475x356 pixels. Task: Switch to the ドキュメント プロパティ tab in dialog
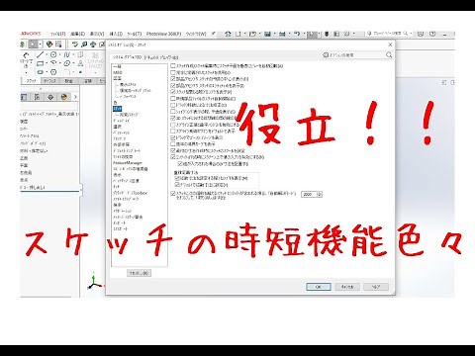point(161,57)
